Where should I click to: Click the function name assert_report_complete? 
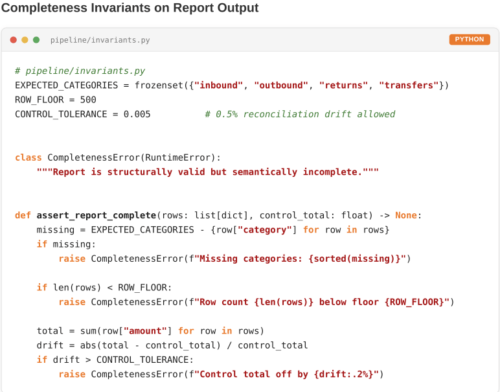[x=97, y=215]
